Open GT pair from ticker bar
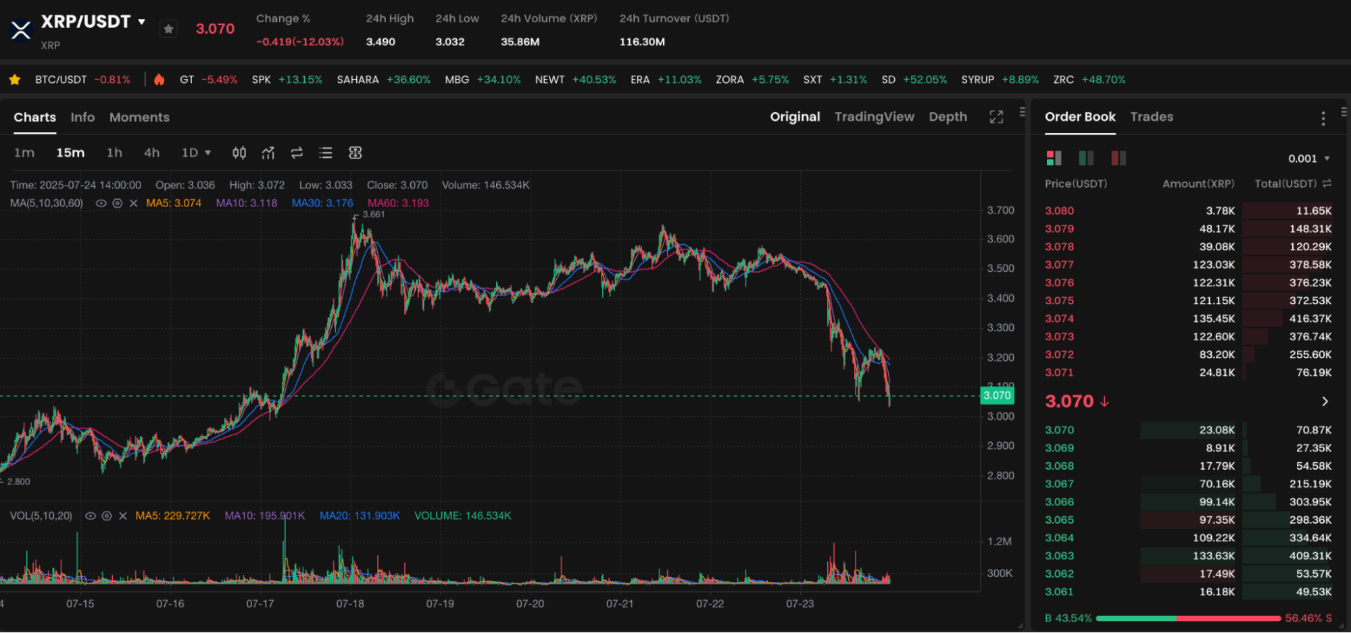This screenshot has height=633, width=1351. (208, 80)
